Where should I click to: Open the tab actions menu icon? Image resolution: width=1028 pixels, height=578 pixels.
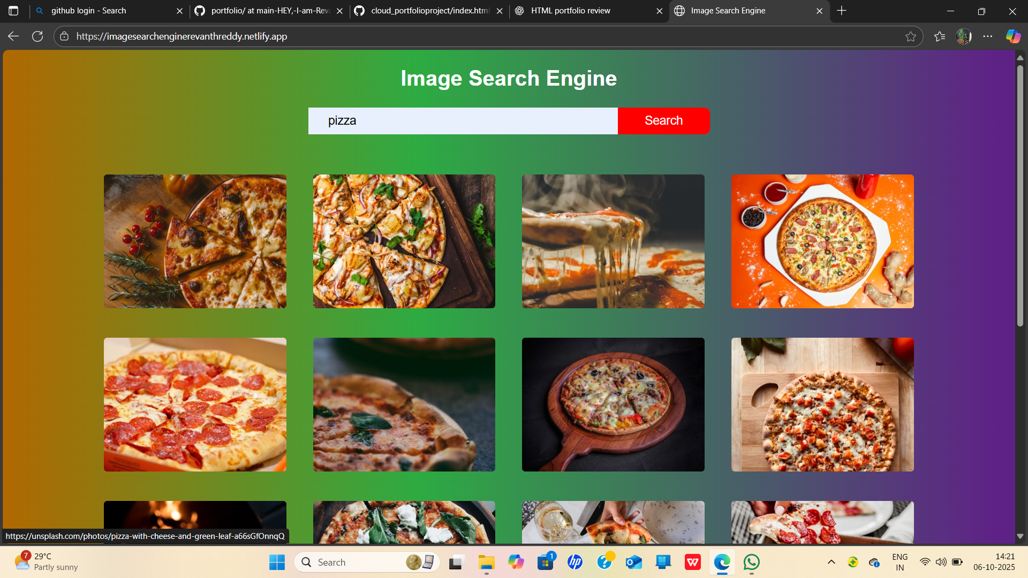[13, 11]
